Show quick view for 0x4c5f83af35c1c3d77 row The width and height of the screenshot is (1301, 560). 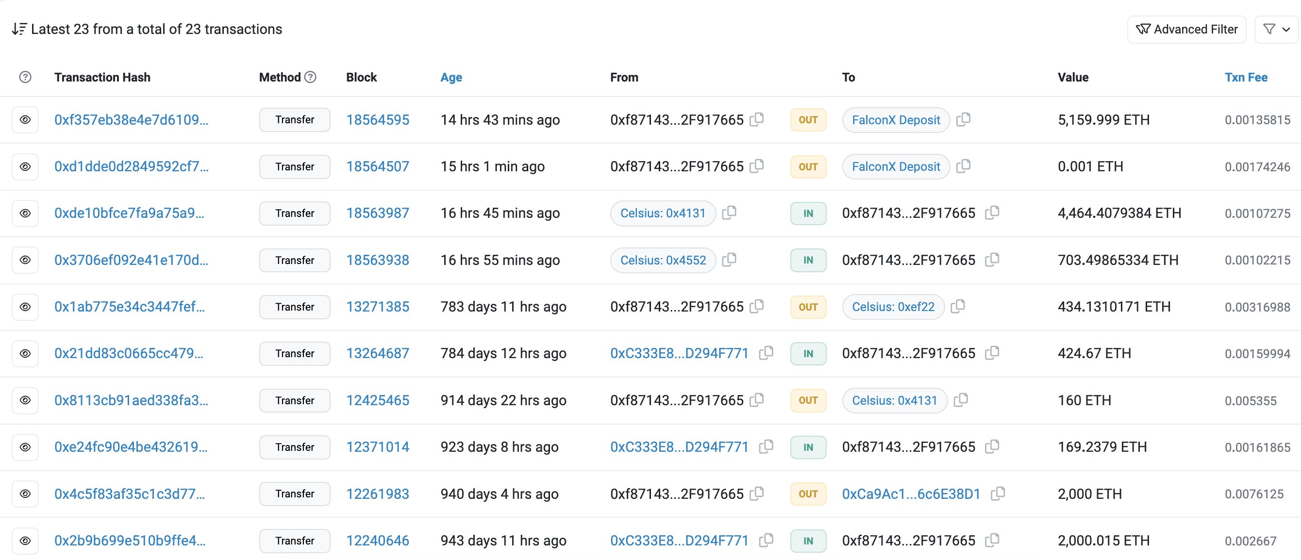coord(25,494)
